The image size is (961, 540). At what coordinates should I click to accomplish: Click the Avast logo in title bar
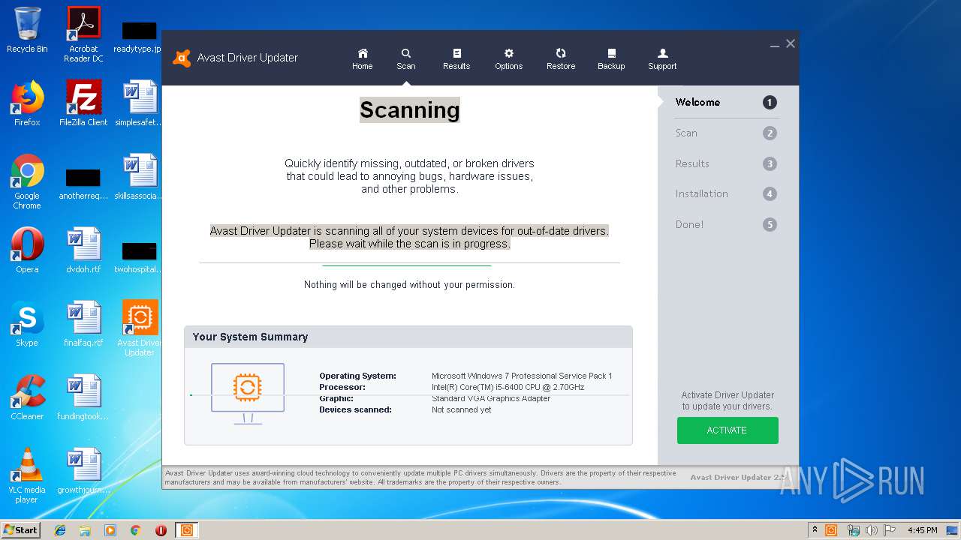[182, 58]
